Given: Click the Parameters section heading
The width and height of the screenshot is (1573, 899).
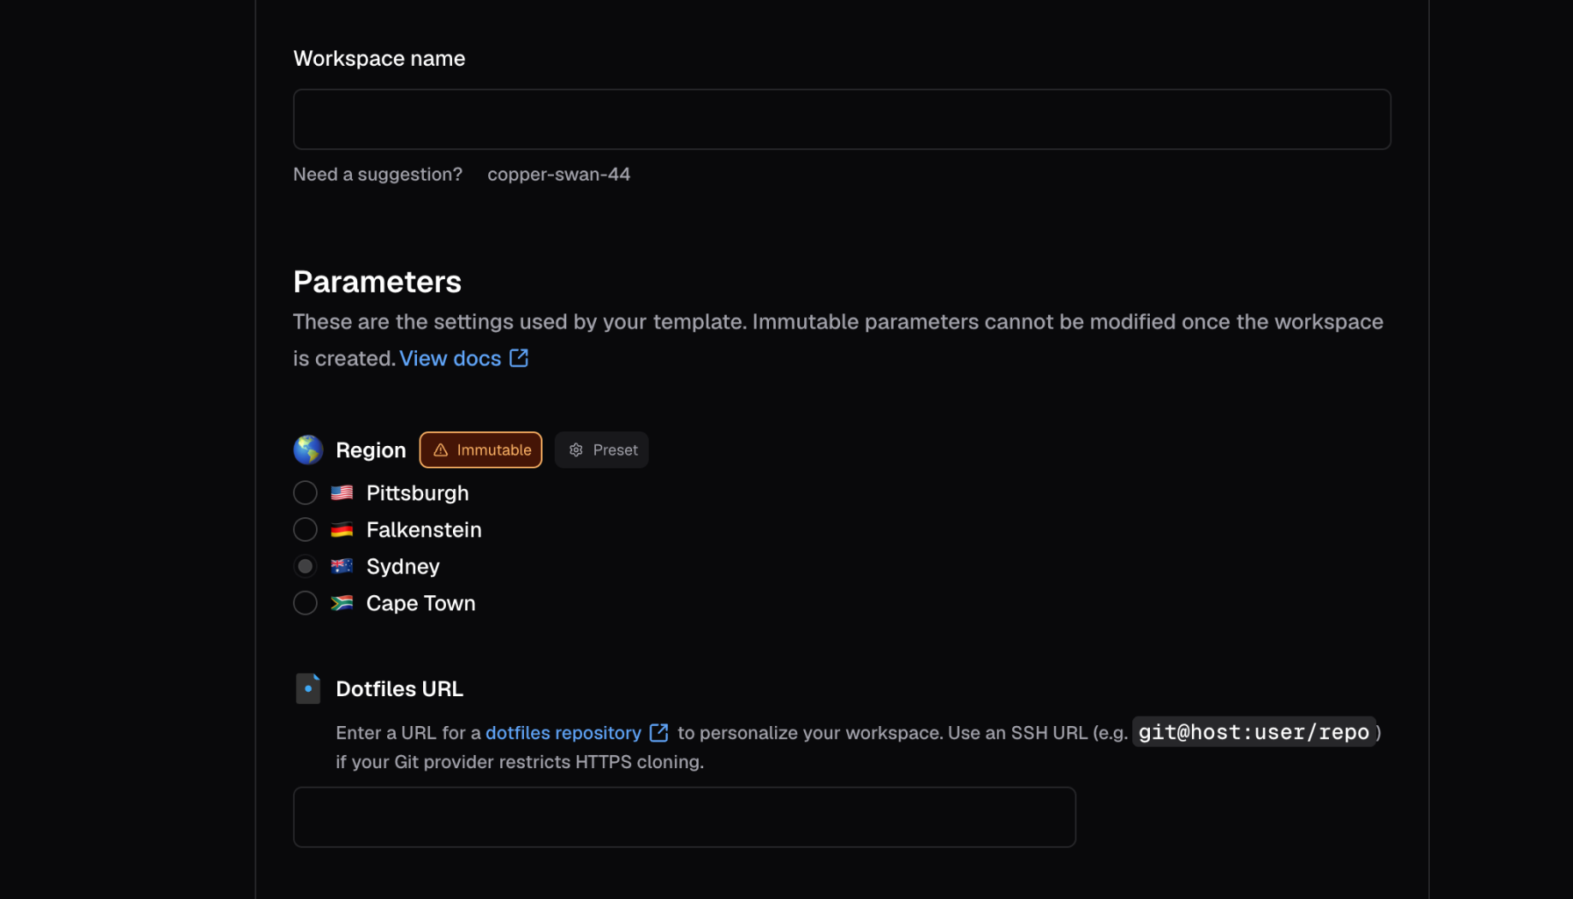Looking at the screenshot, I should coord(377,282).
